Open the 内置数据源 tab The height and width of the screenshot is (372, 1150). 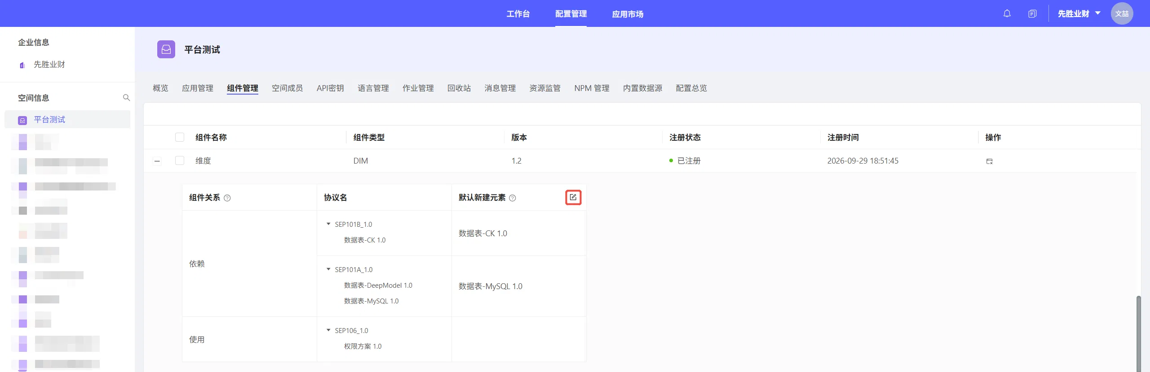coord(642,88)
